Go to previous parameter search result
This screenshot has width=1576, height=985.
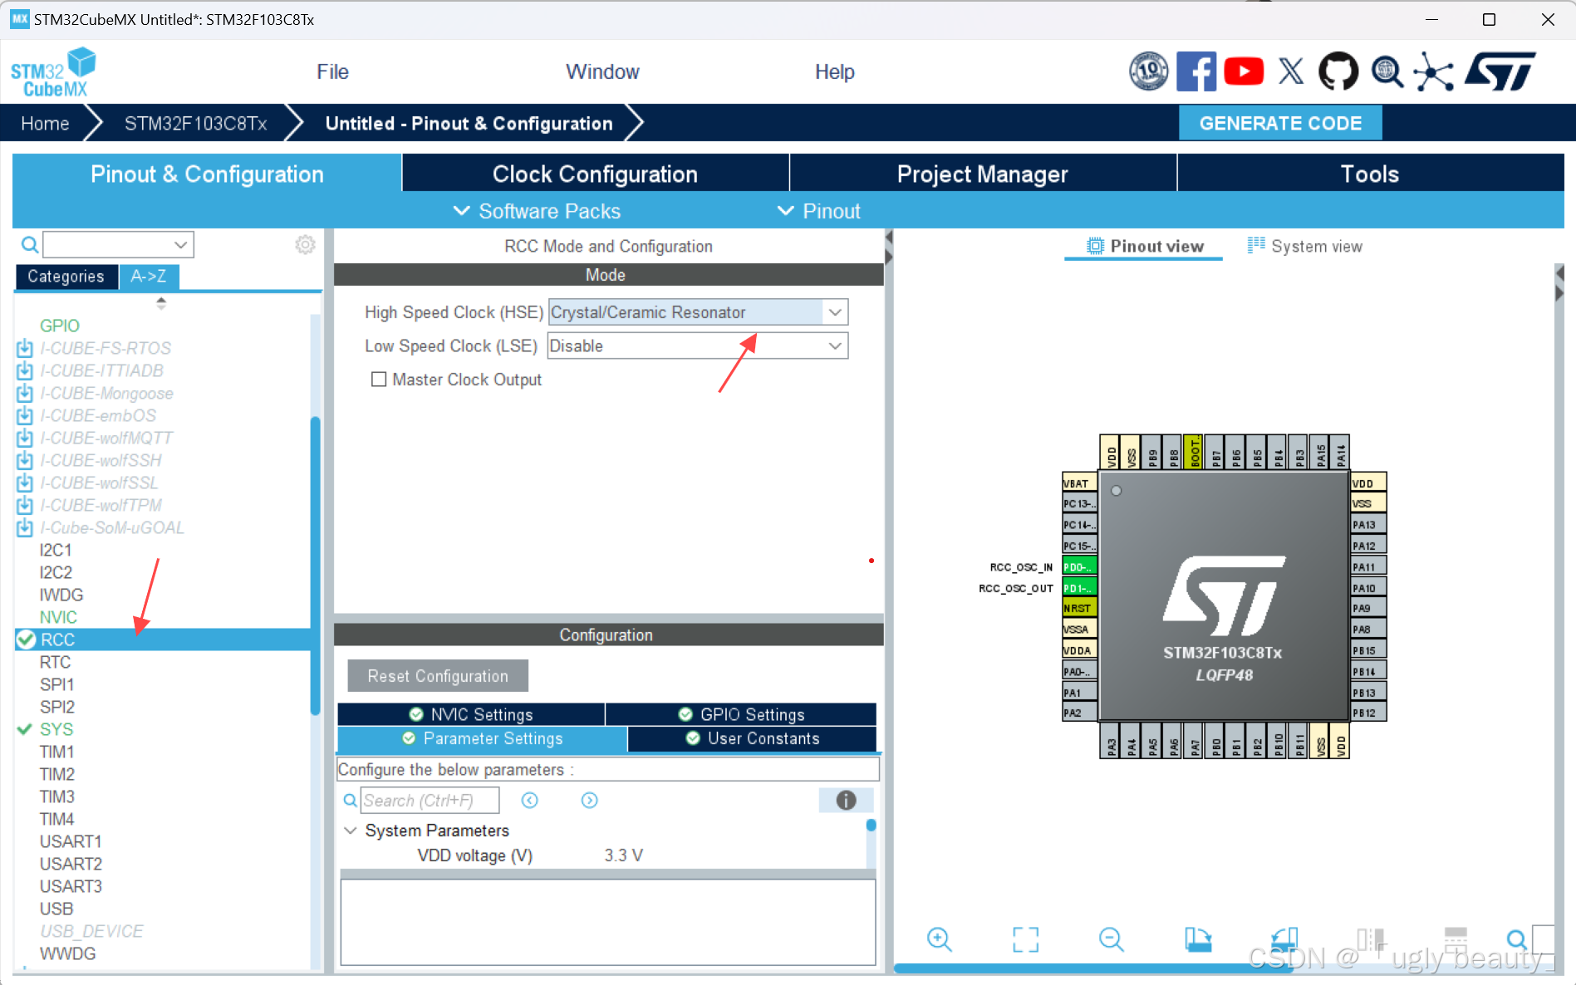pos(529,800)
